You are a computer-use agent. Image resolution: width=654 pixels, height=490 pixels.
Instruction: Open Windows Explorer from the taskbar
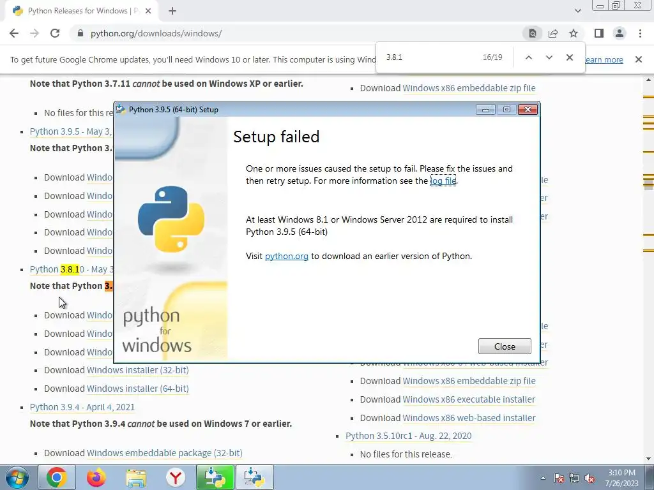(x=136, y=478)
